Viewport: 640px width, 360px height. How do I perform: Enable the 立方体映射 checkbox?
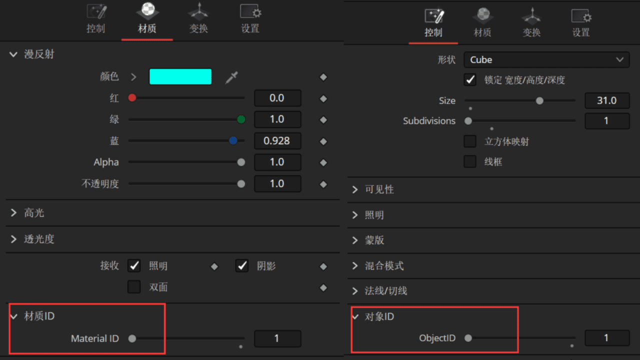click(x=469, y=141)
